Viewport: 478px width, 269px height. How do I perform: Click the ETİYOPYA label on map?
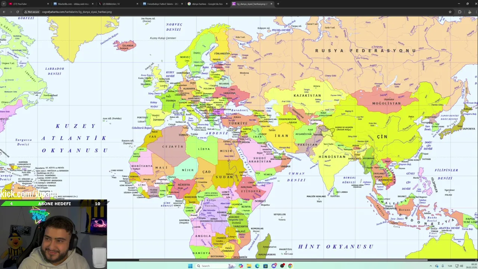251,191
